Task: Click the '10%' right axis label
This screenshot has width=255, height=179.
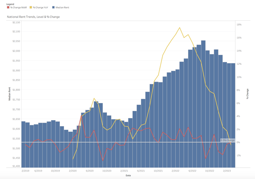Action: tap(239, 77)
